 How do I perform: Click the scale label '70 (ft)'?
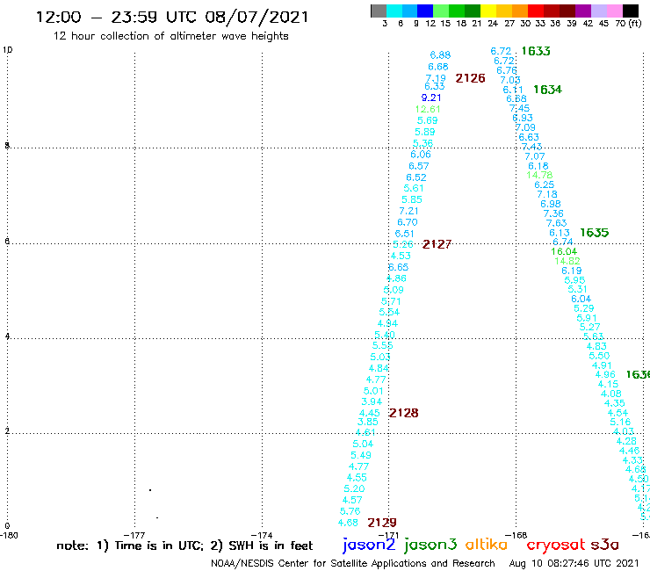[x=628, y=24]
